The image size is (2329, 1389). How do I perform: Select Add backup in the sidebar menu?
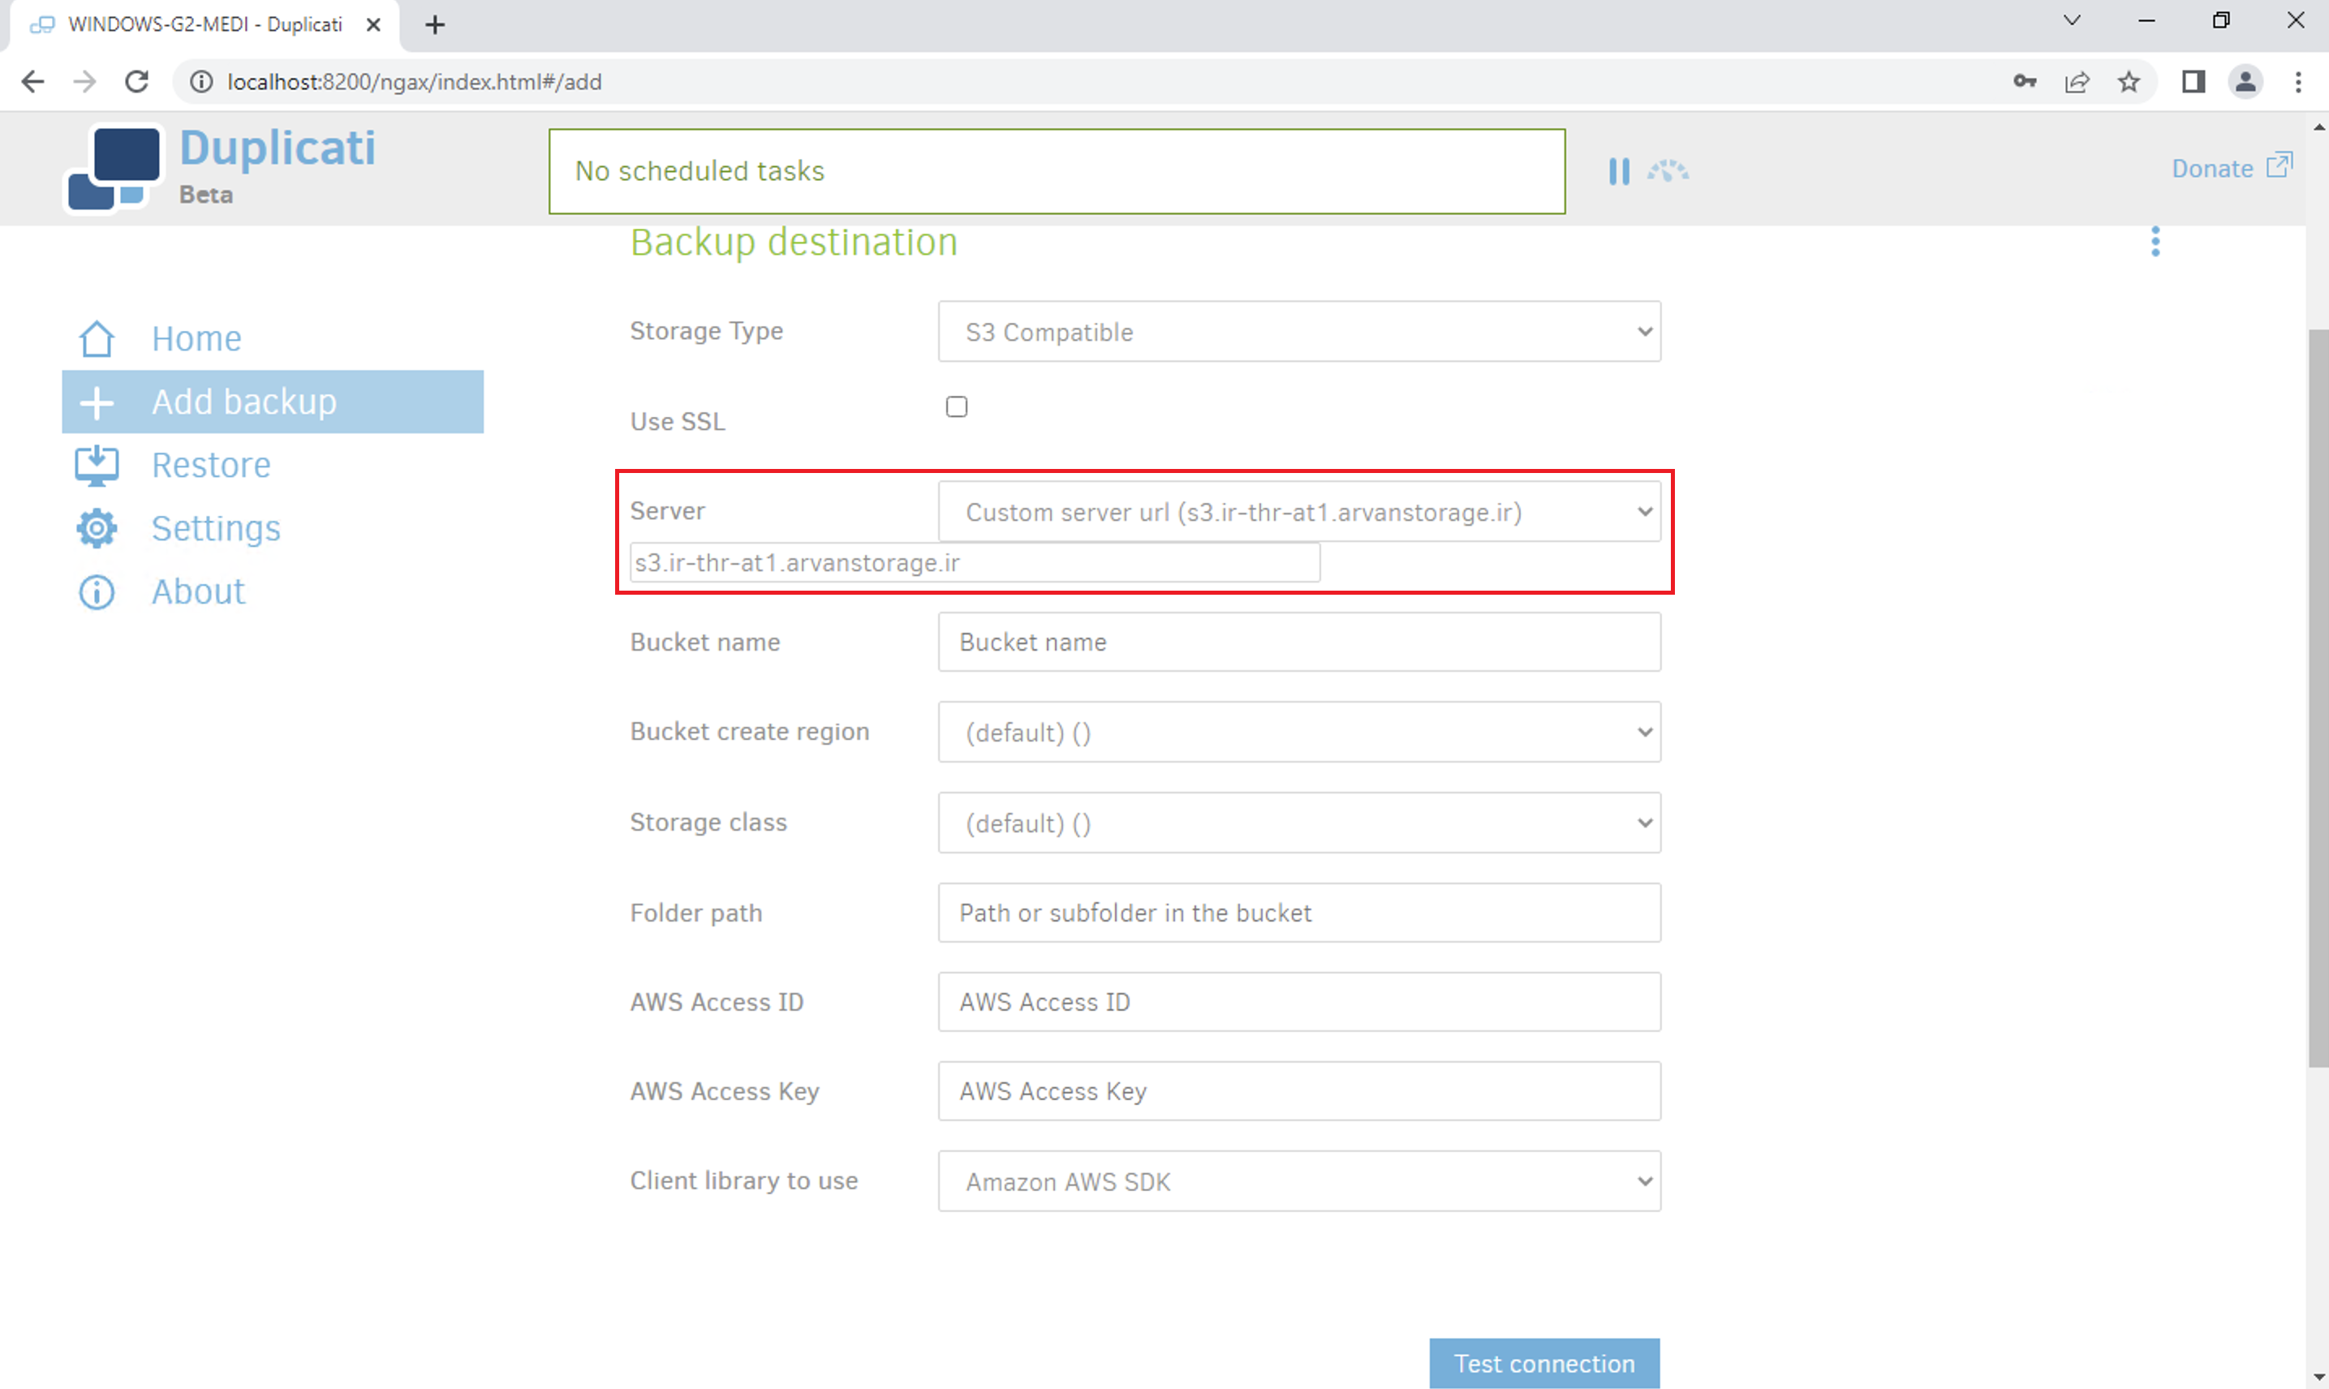pyautogui.click(x=272, y=402)
